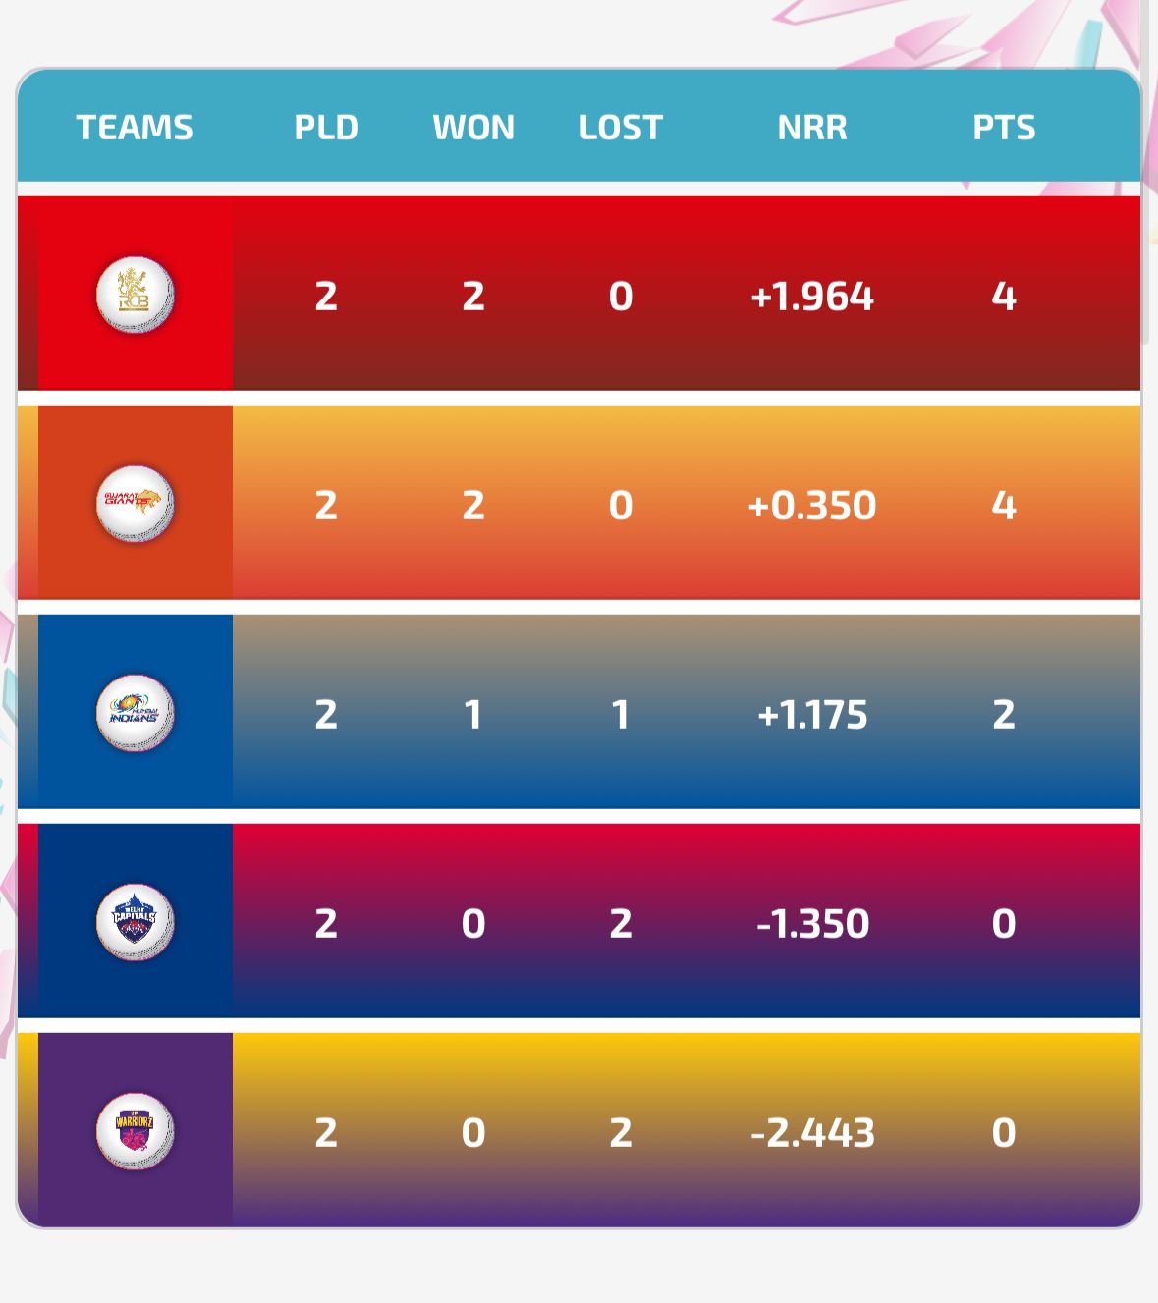Click the UP Warriorz logo
The width and height of the screenshot is (1158, 1303).
pyautogui.click(x=135, y=1131)
